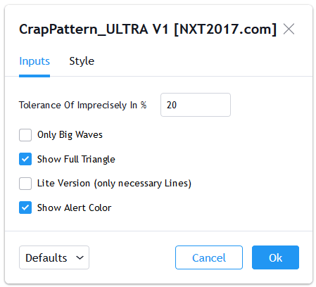Cancel the indicator settings changes
Screen dimensions: 316x287
[x=209, y=257]
